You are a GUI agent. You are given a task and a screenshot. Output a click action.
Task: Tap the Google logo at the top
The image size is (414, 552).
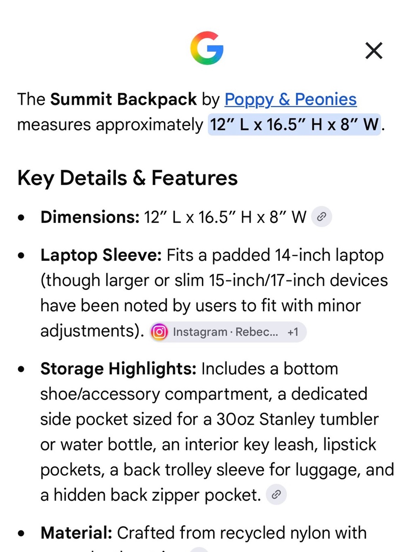[x=207, y=48]
